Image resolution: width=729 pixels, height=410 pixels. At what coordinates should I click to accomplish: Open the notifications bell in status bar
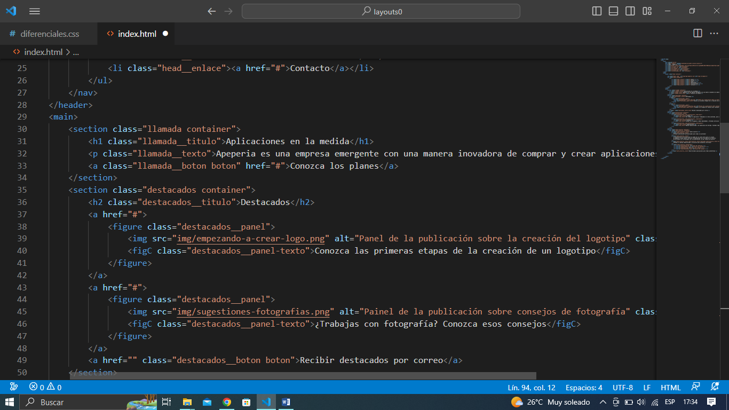click(715, 387)
